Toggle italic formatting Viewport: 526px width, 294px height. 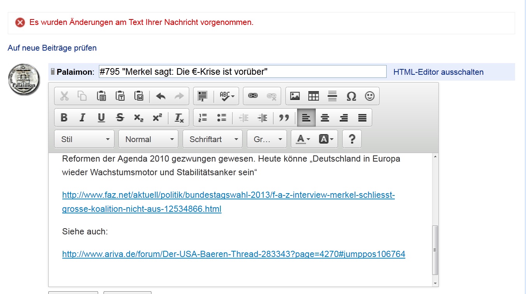point(83,118)
